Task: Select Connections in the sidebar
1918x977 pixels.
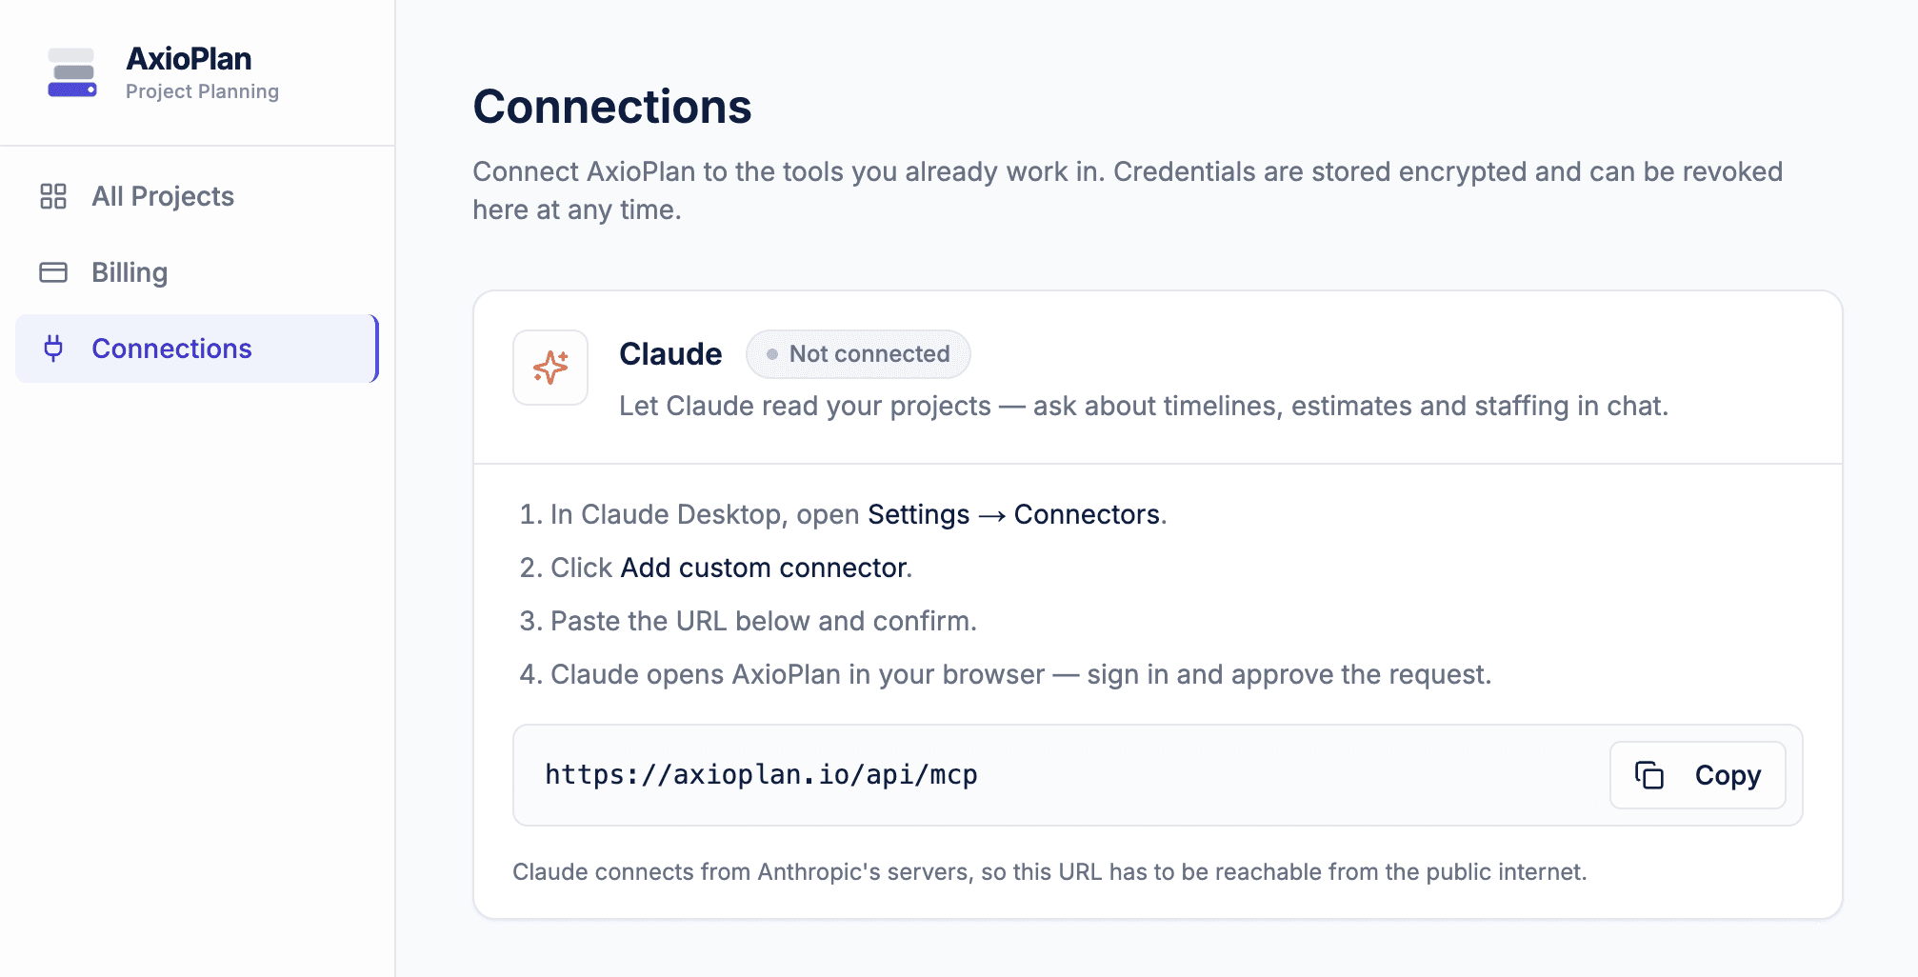Action: (197, 349)
